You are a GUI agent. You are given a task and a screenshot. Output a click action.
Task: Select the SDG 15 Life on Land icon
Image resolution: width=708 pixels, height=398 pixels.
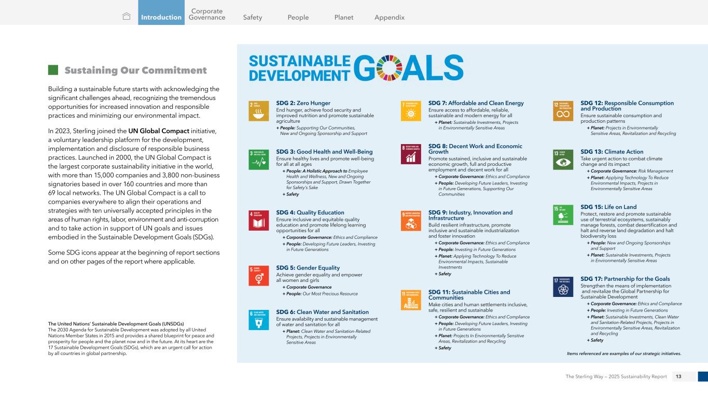563,215
